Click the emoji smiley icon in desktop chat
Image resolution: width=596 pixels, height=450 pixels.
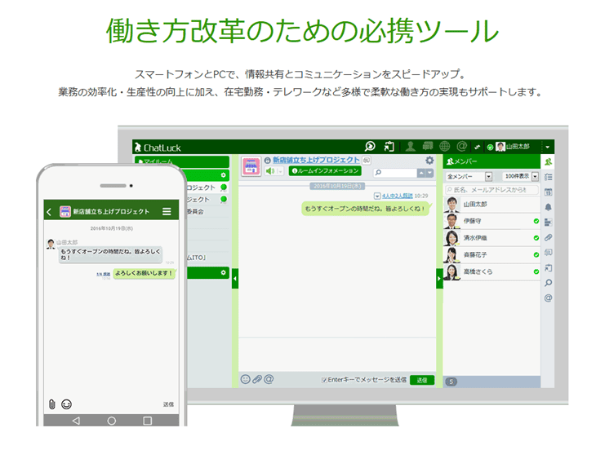click(245, 379)
